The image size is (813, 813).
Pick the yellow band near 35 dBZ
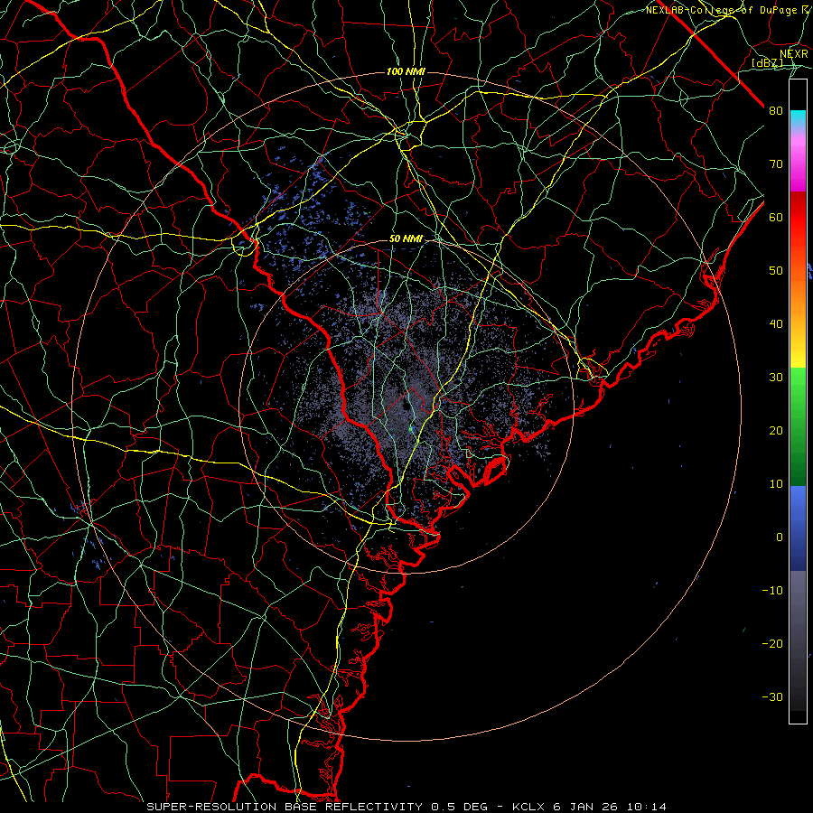(x=798, y=350)
